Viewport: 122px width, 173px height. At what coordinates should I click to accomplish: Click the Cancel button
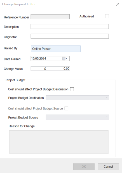[x=108, y=167]
